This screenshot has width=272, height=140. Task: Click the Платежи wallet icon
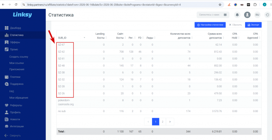(x=7, y=77)
